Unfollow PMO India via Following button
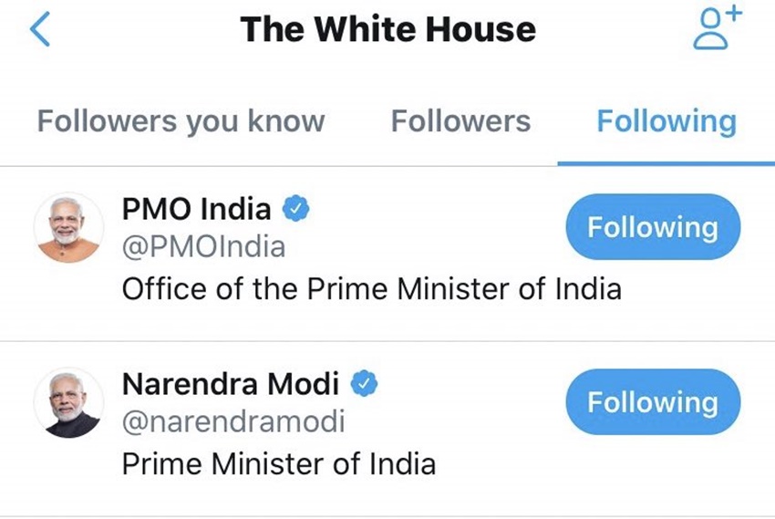Image resolution: width=775 pixels, height=519 pixels. tap(652, 227)
